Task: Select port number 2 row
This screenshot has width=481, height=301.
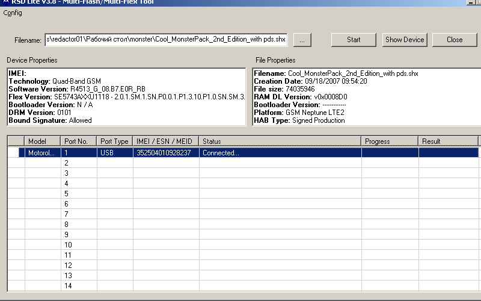Action: coord(242,163)
